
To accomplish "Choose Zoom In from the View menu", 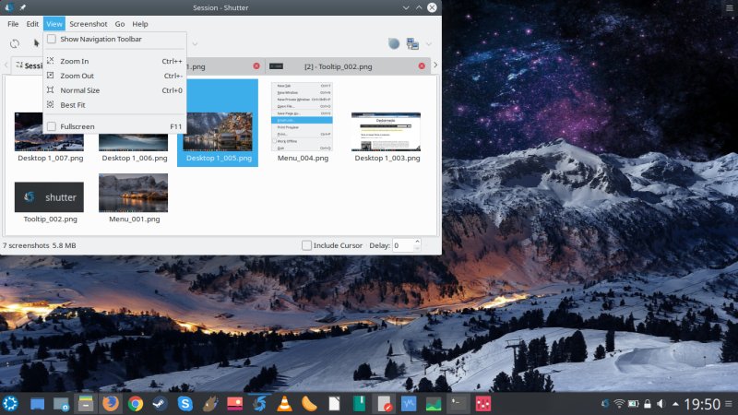I will [x=74, y=61].
